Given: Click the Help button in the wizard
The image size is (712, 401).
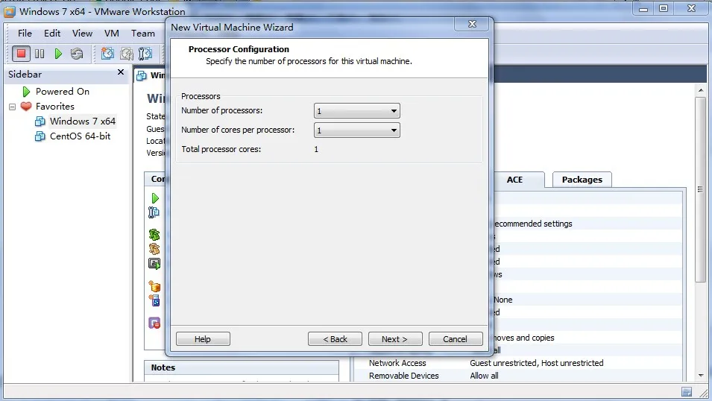Looking at the screenshot, I should 203,339.
